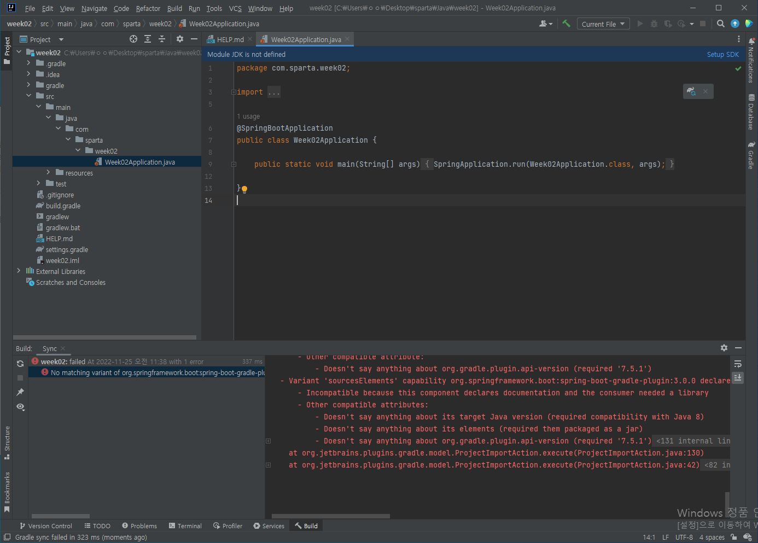The width and height of the screenshot is (758, 543).
Task: Toggle pin tab in Build panel
Action: pos(20,392)
